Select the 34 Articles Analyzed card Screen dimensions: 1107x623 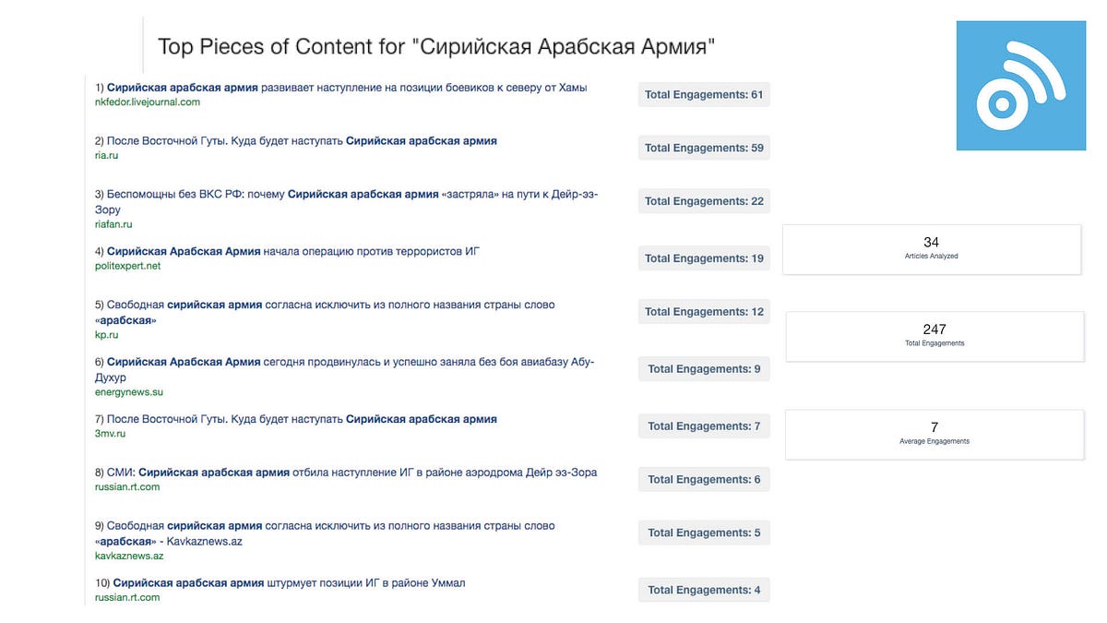931,249
